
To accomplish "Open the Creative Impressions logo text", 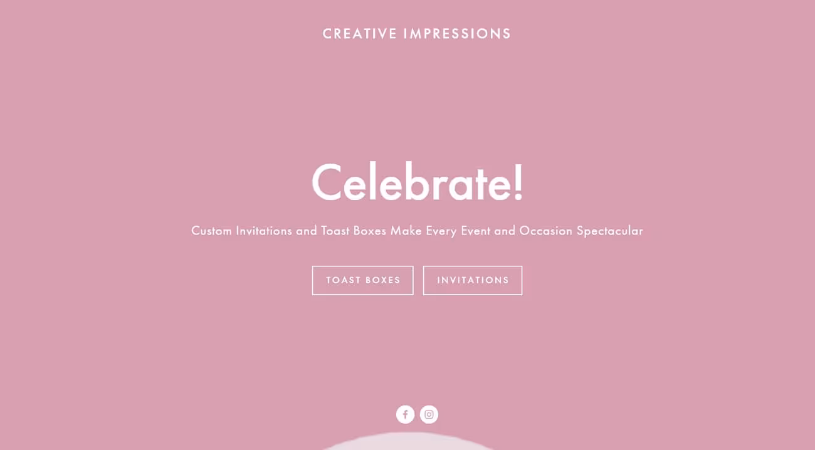I will click(417, 34).
